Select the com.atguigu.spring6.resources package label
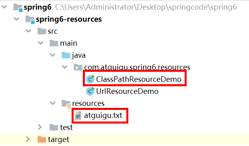This screenshot has height=146, width=249. coord(137,67)
